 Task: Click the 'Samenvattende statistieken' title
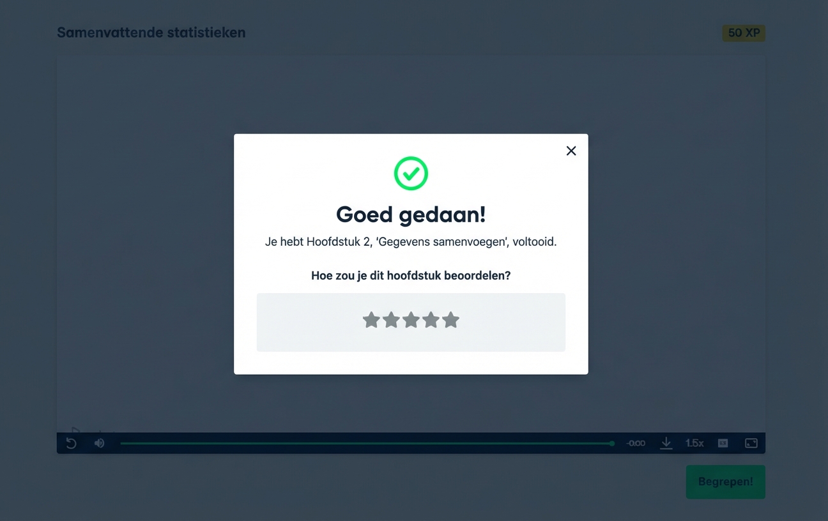151,32
